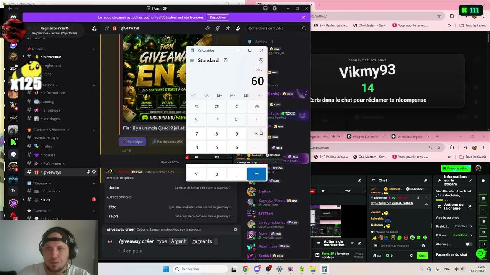Toggle Calculator keep-on-top mode icon
This screenshot has height=275, width=490.
coord(225,60)
